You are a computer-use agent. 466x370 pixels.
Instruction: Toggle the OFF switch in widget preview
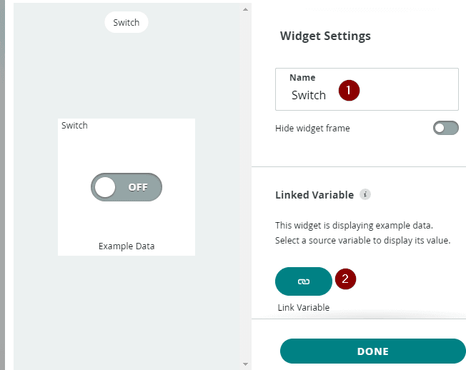pos(127,187)
